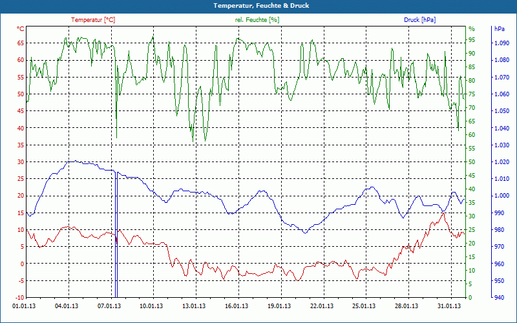
Task: Click the date label 13.01.13
Action: [194, 306]
